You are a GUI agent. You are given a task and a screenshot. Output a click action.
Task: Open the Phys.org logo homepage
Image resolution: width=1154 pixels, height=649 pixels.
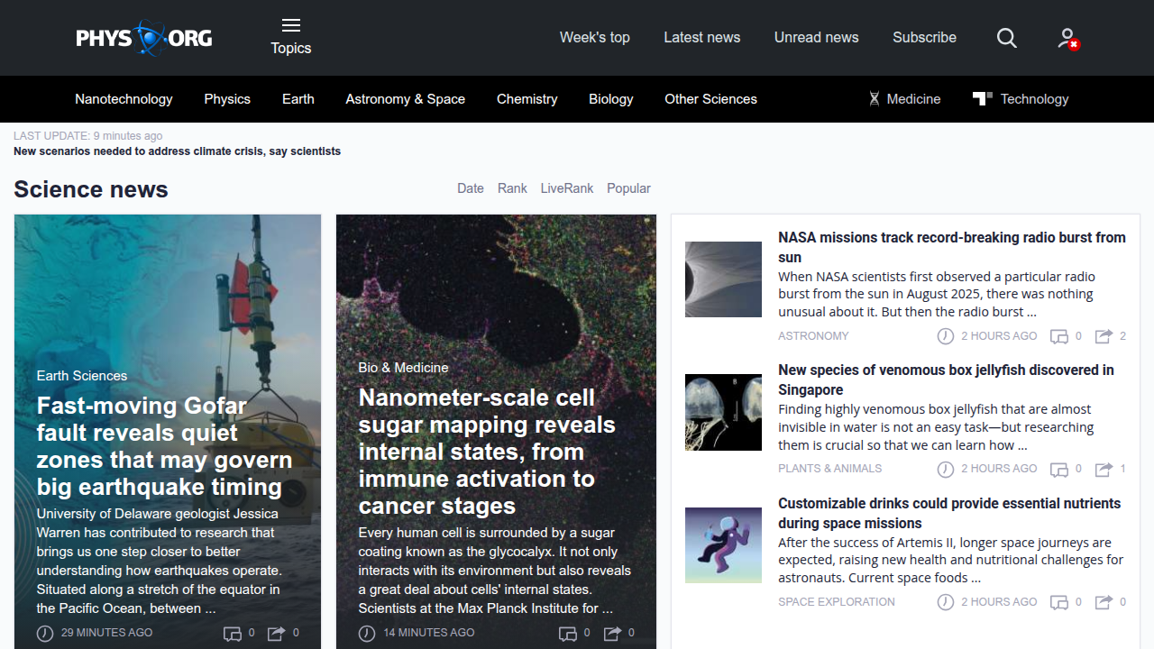[x=144, y=38]
